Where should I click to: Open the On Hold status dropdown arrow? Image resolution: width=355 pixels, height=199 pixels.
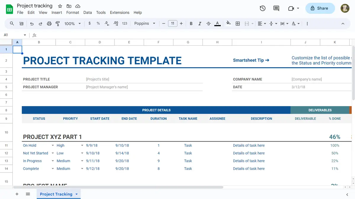[x=53, y=145]
